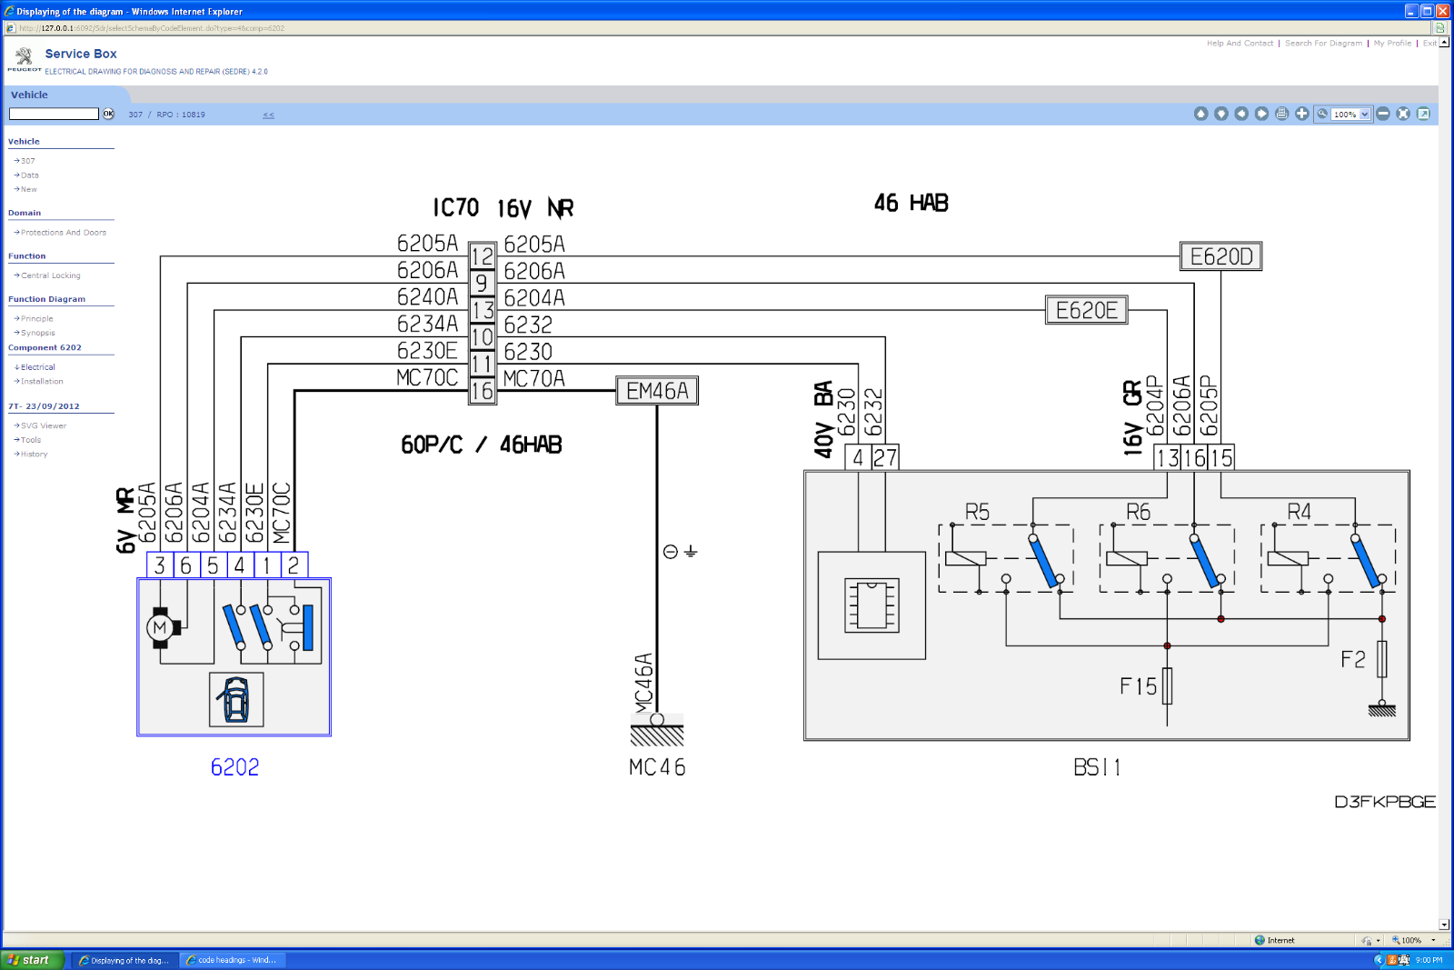Image resolution: width=1454 pixels, height=970 pixels.
Task: Click the 'Displaying of the diag...' taskbar button
Action: tap(124, 960)
